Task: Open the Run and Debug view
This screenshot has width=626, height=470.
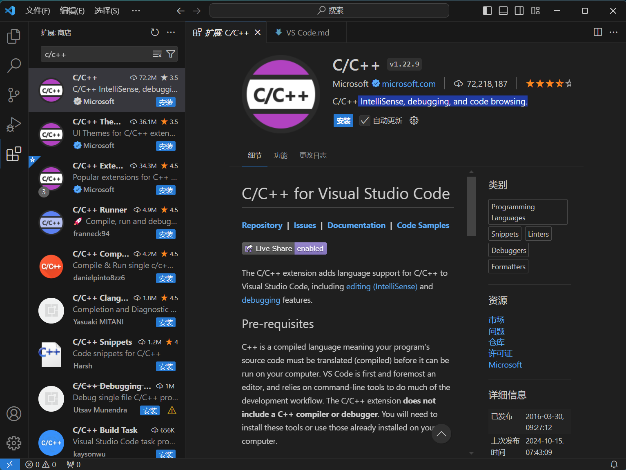Action: point(14,124)
